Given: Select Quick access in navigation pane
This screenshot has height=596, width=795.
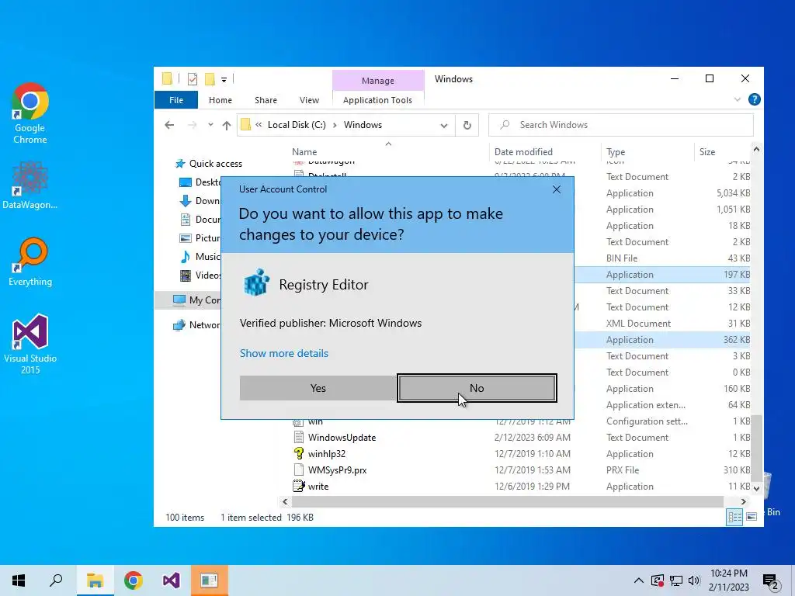Looking at the screenshot, I should 216,164.
